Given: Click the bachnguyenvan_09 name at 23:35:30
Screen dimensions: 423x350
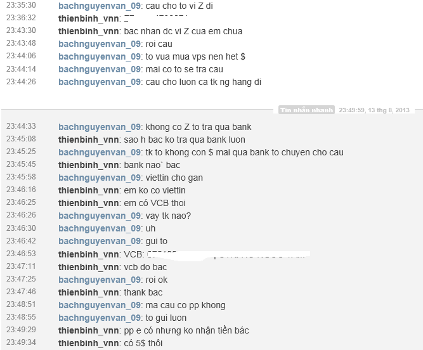Looking at the screenshot, I should 100,6.
